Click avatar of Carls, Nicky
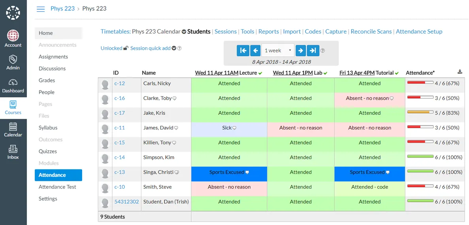 point(105,85)
